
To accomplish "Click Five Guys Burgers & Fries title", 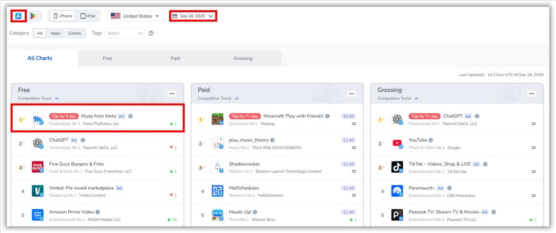I will (x=77, y=164).
